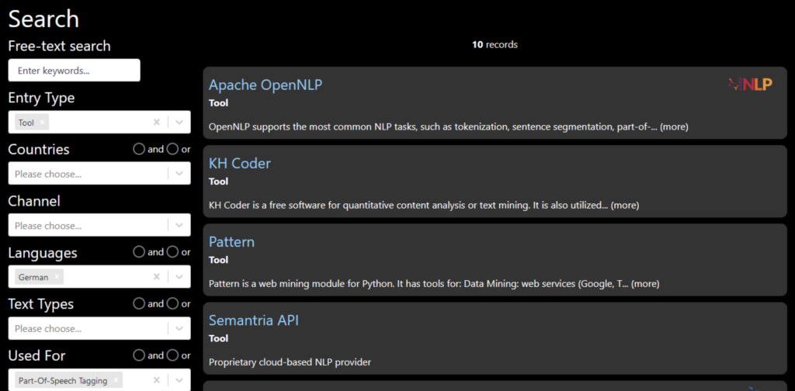
Task: Open the Channel dropdown
Action: [99, 226]
